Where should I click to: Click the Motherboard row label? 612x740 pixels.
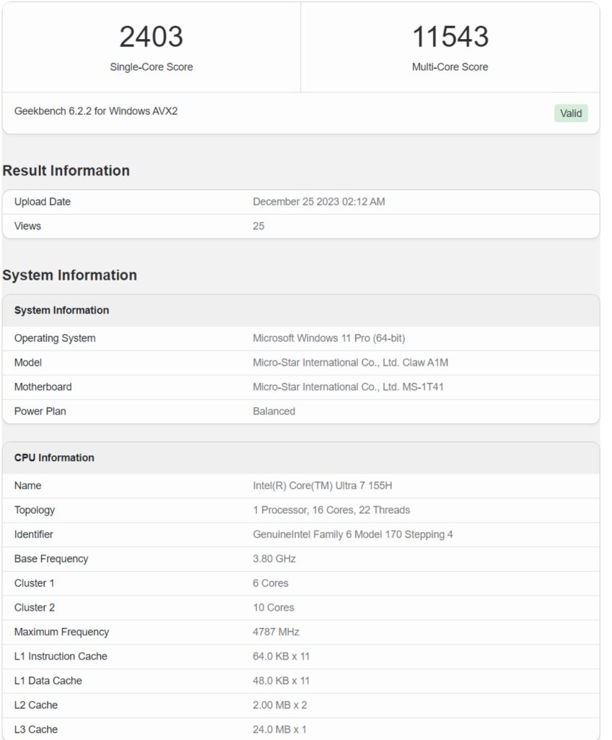point(43,387)
